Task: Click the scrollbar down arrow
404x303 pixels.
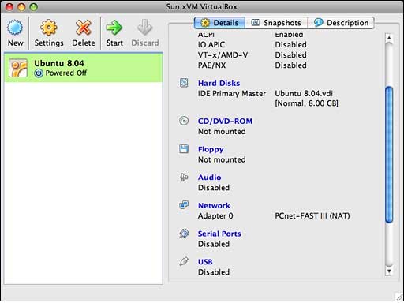Action: (x=389, y=271)
